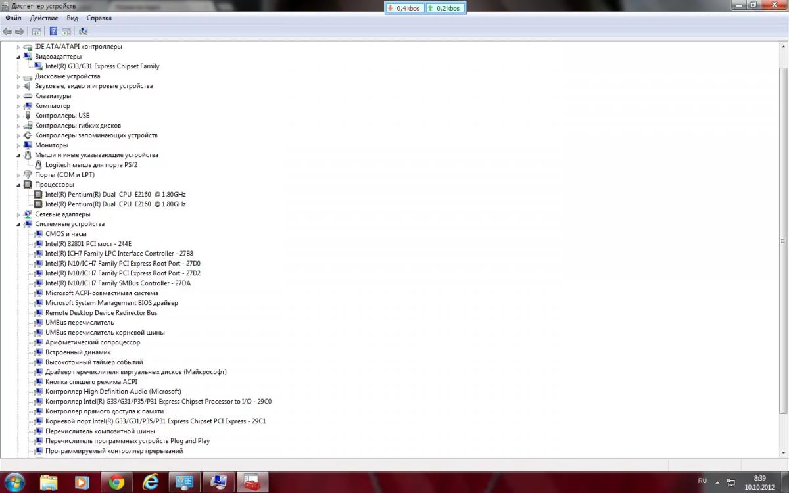Collapse the Видеоадаптеры node

coord(19,57)
